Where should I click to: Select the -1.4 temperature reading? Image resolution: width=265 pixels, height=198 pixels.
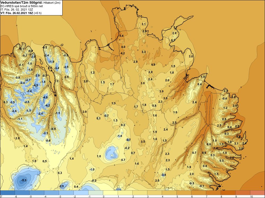119,136
